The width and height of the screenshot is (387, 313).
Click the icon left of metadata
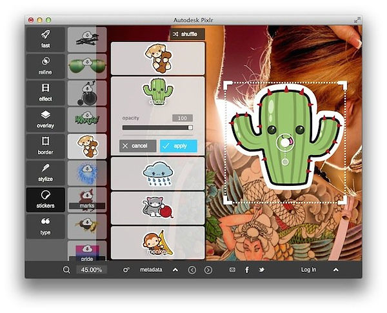click(x=126, y=270)
